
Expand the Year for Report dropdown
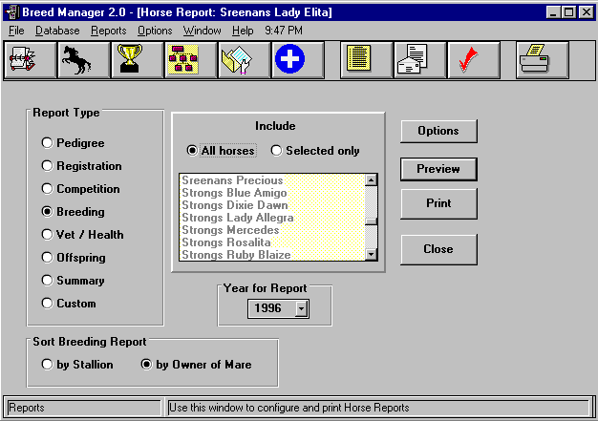[x=301, y=308]
